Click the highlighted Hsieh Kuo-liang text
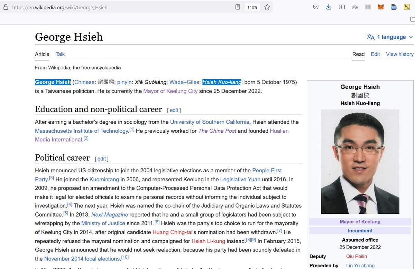The width and height of the screenshot is (415, 269). point(222,82)
